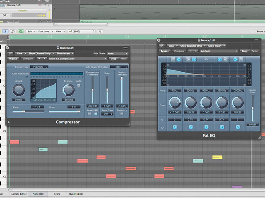Viewport: 265px width, 198px height.
Task: Open the Side Chain None dropdown
Action: 117,53
